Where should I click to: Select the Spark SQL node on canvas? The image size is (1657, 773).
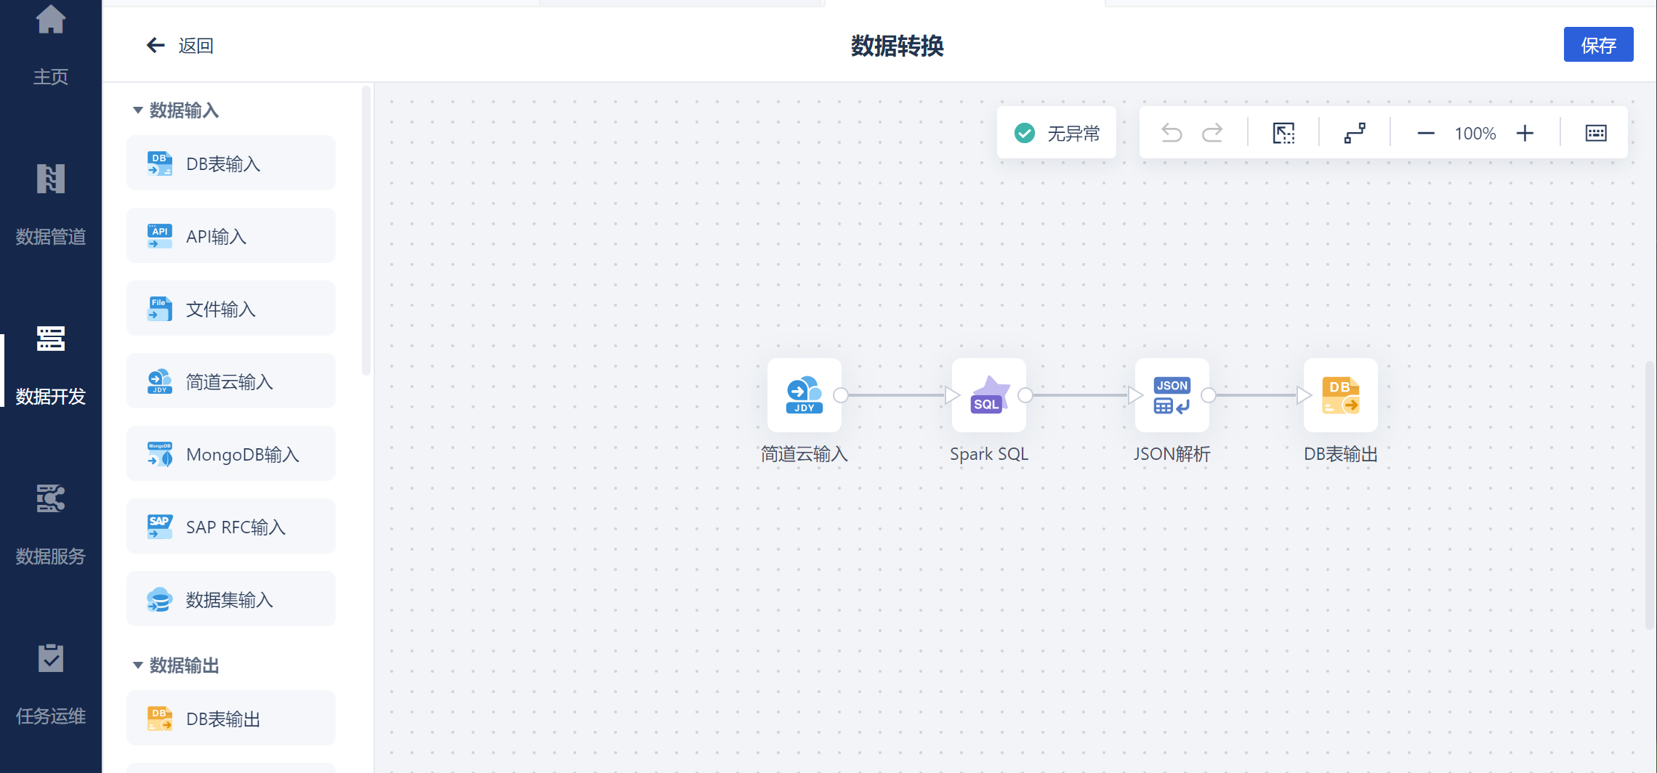tap(989, 395)
